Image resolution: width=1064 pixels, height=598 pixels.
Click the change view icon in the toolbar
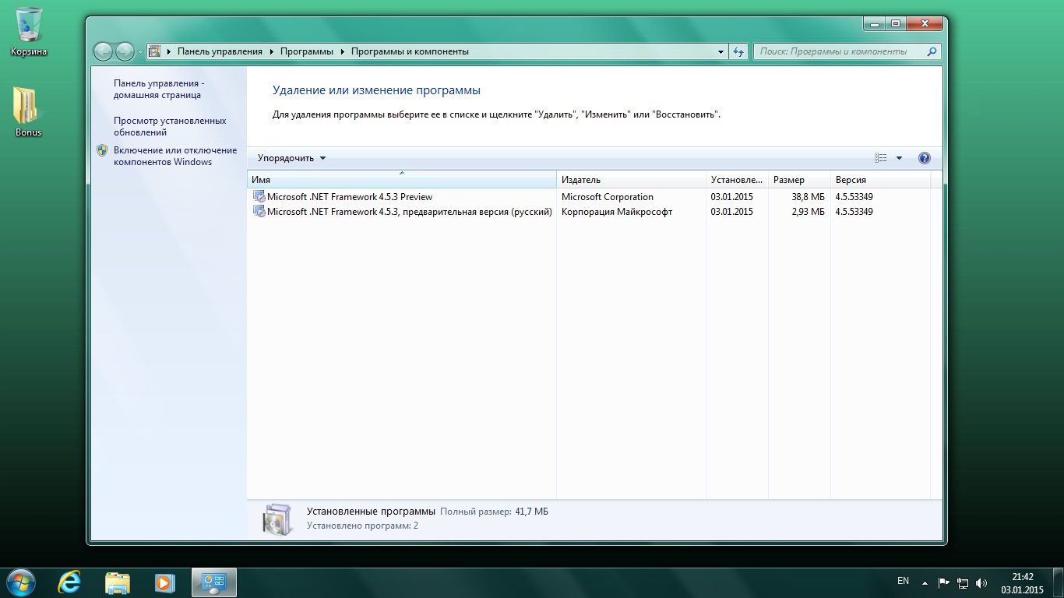click(x=881, y=158)
